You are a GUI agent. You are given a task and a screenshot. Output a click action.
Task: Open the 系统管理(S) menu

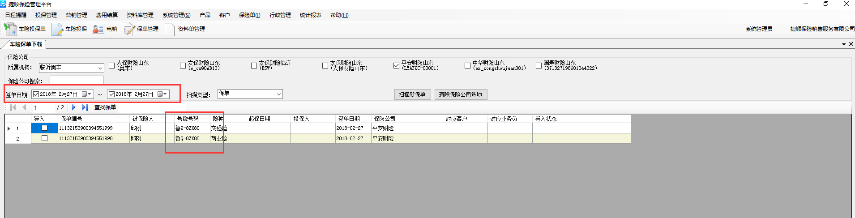(x=176, y=15)
